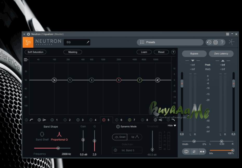This screenshot has width=242, height=168.
Task: Toggle power for the high shelf band
Action: pos(155,120)
